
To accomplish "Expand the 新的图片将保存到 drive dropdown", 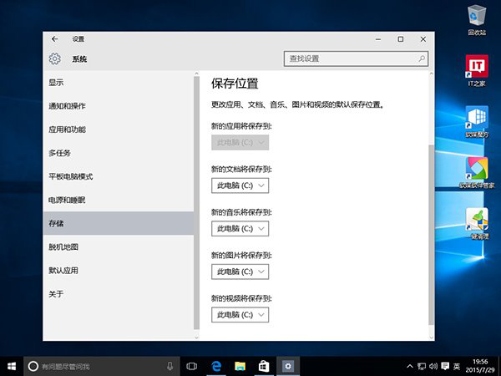I will coord(240,272).
